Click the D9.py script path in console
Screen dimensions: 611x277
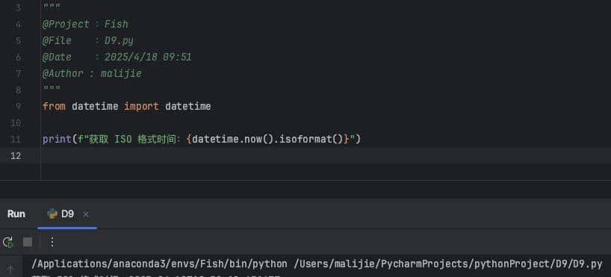tap(448, 264)
